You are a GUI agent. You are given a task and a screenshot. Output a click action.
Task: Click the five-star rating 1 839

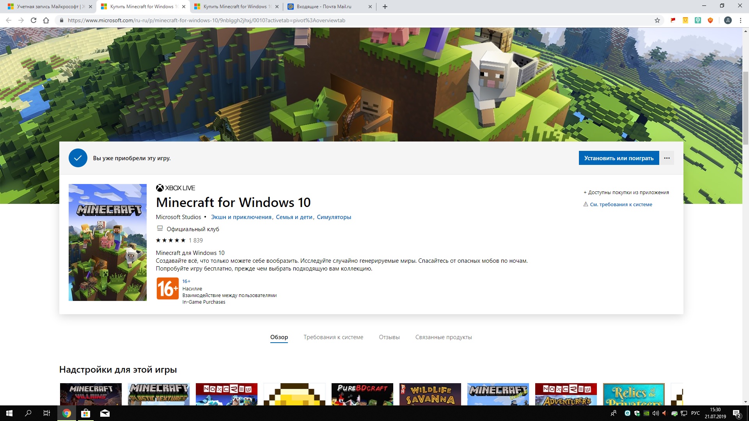point(179,241)
